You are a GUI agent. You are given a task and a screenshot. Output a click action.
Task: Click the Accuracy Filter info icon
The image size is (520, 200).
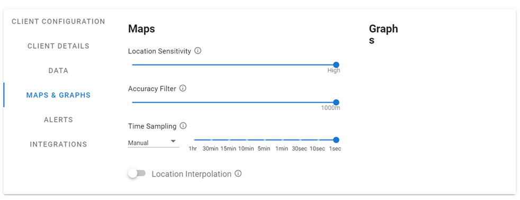pyautogui.click(x=183, y=88)
